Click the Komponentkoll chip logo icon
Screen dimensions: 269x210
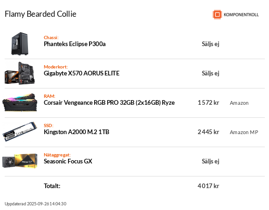point(217,14)
